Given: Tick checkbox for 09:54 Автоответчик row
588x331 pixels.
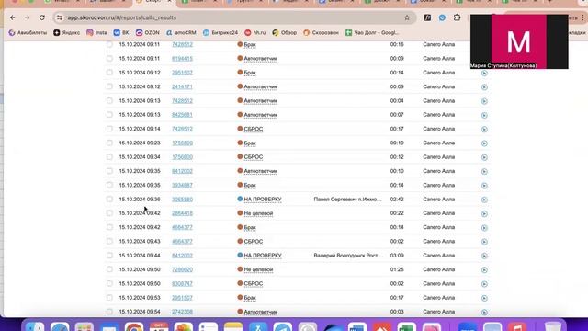Looking at the screenshot, I should pos(109,312).
